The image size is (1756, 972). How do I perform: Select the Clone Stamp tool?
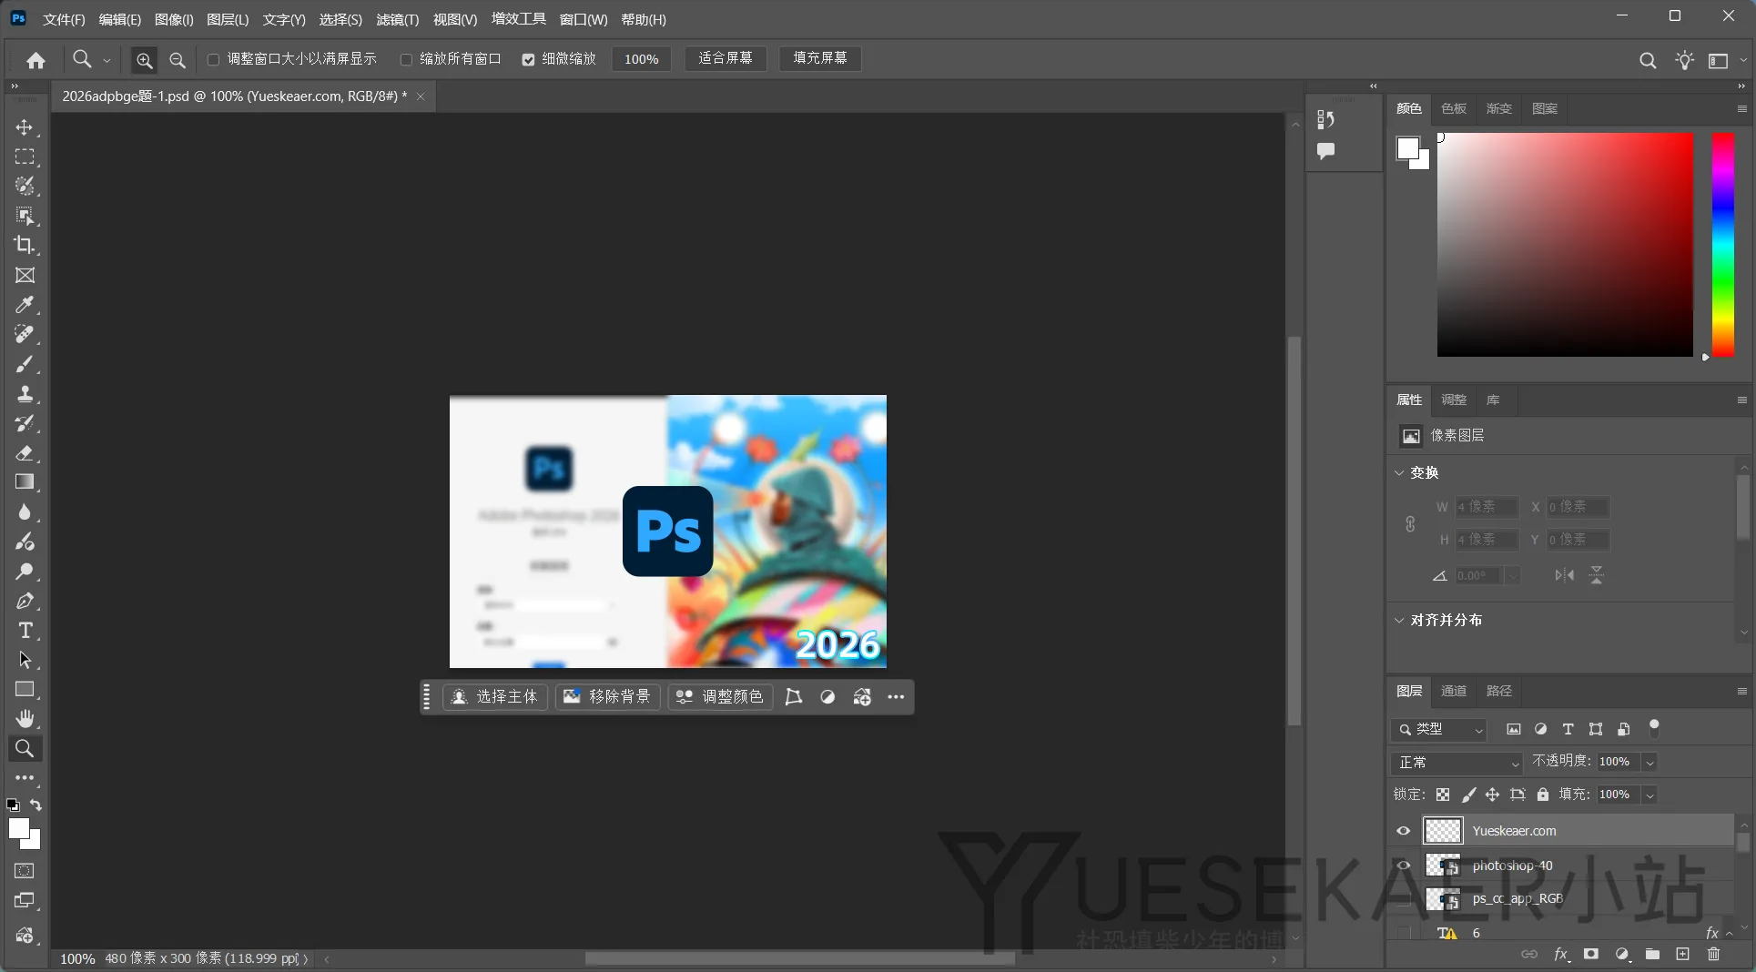tap(25, 394)
